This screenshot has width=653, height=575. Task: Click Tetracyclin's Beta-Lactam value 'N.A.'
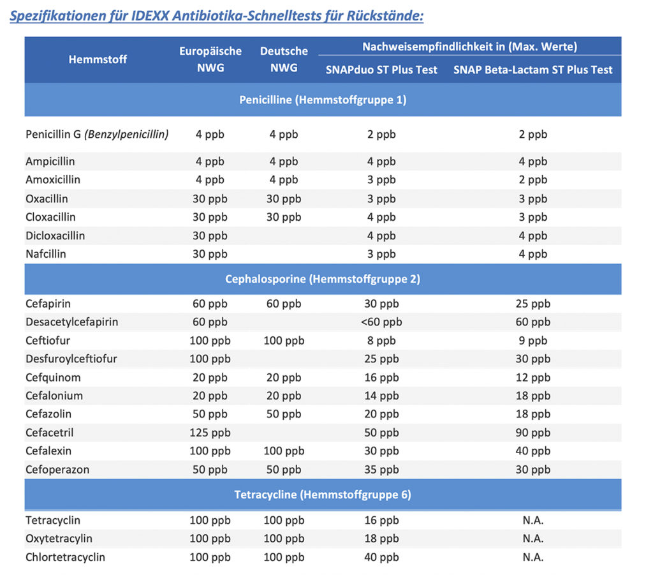(532, 520)
